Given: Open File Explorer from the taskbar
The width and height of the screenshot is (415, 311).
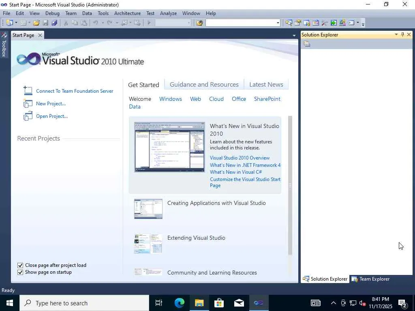Looking at the screenshot, I should [199, 303].
